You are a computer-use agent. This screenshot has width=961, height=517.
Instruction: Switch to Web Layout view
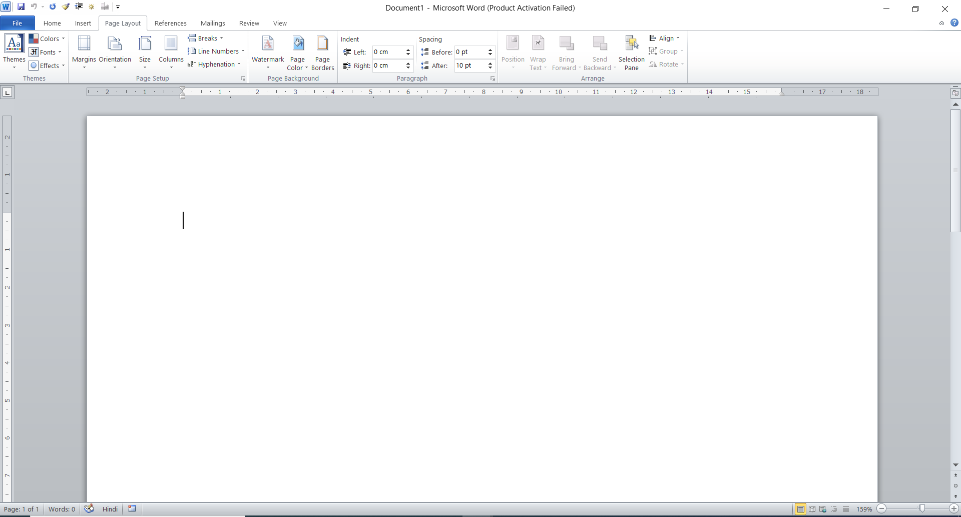point(823,508)
